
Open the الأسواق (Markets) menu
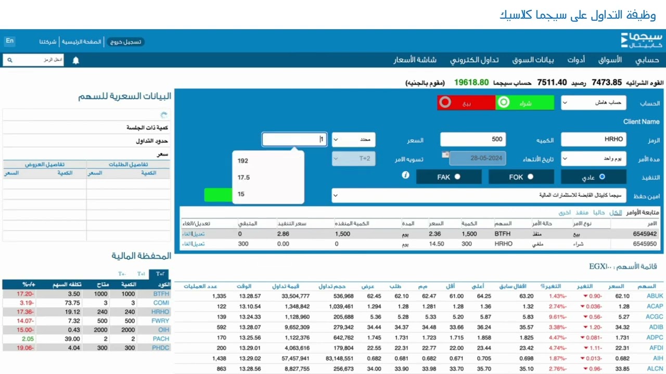(x=610, y=60)
